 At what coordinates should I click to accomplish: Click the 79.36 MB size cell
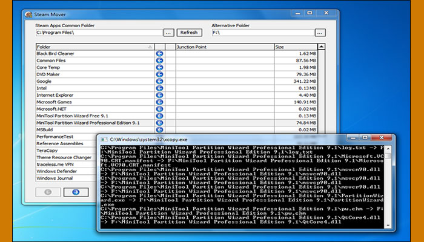(x=296, y=74)
